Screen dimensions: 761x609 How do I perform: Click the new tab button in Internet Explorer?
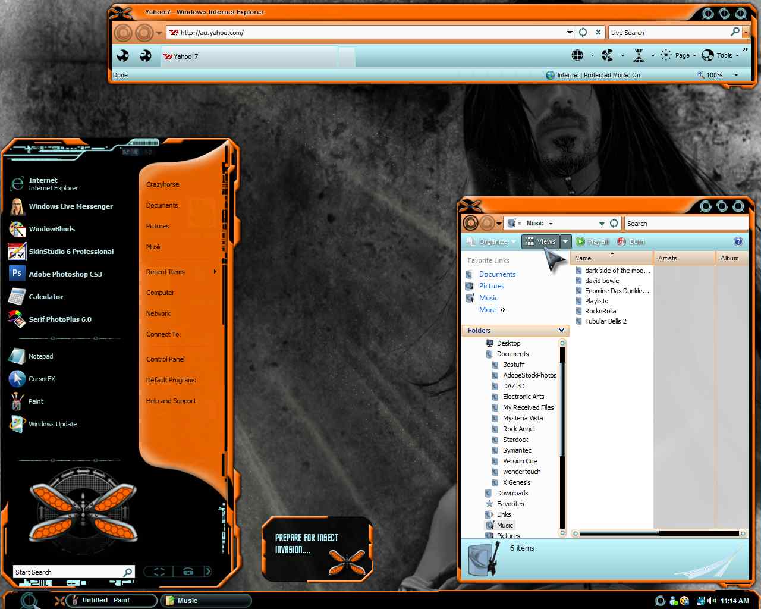(x=347, y=57)
